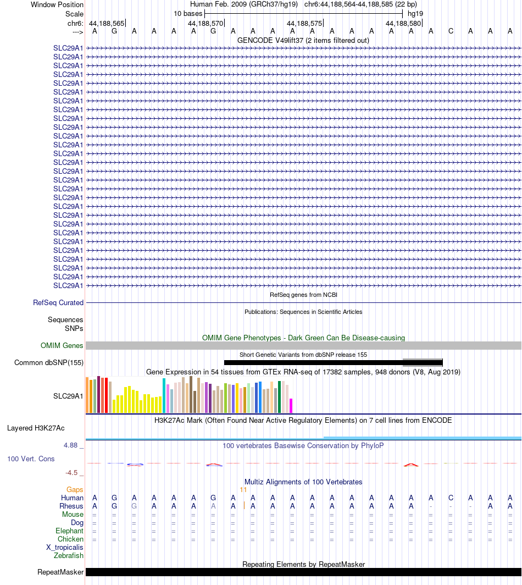Click the 'hg19' label beside scale bar
The width and height of the screenshot is (522, 585).
pos(415,13)
